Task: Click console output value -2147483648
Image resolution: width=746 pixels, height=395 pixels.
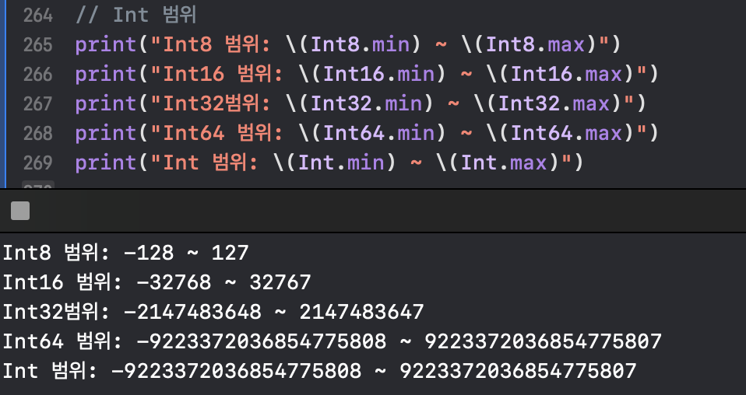Action: point(192,312)
